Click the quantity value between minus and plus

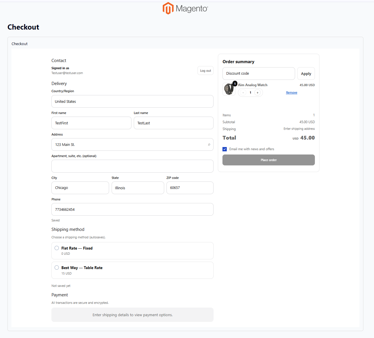(x=250, y=92)
